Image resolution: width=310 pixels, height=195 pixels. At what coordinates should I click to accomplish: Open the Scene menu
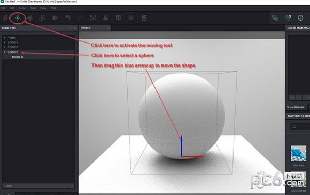tap(22, 8)
